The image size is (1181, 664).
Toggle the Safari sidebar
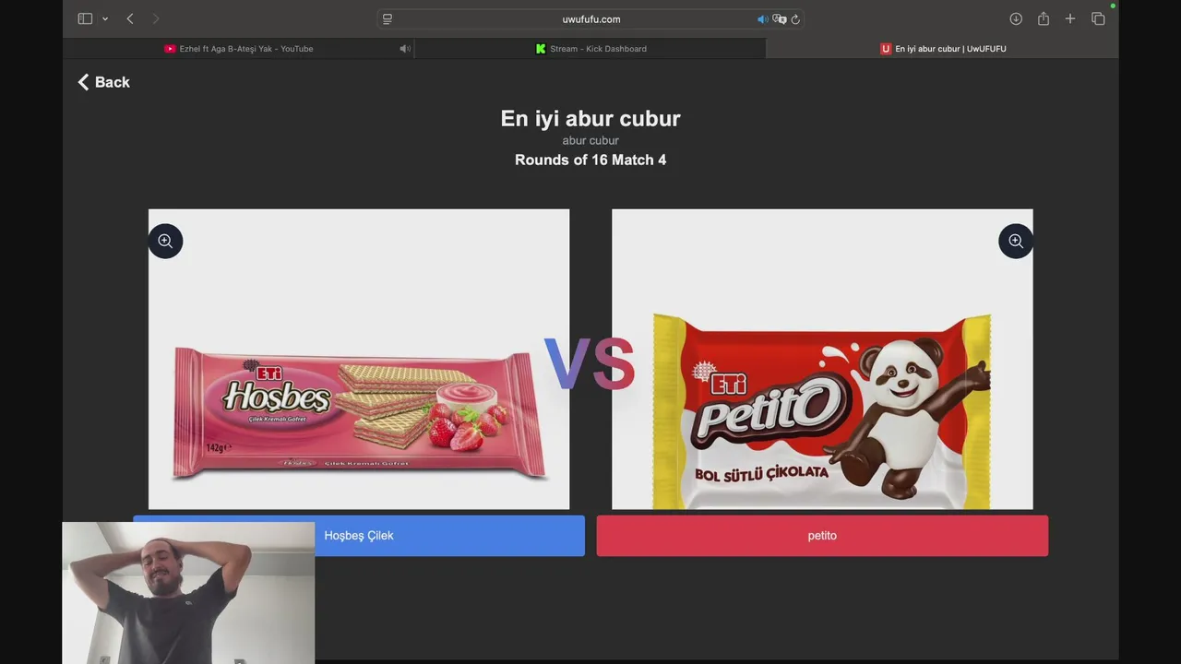(85, 18)
